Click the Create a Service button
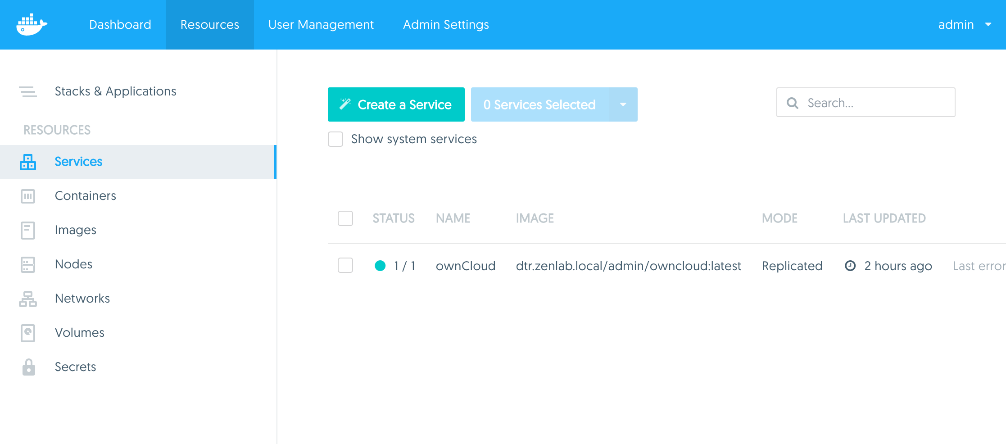1006x444 pixels. point(396,104)
